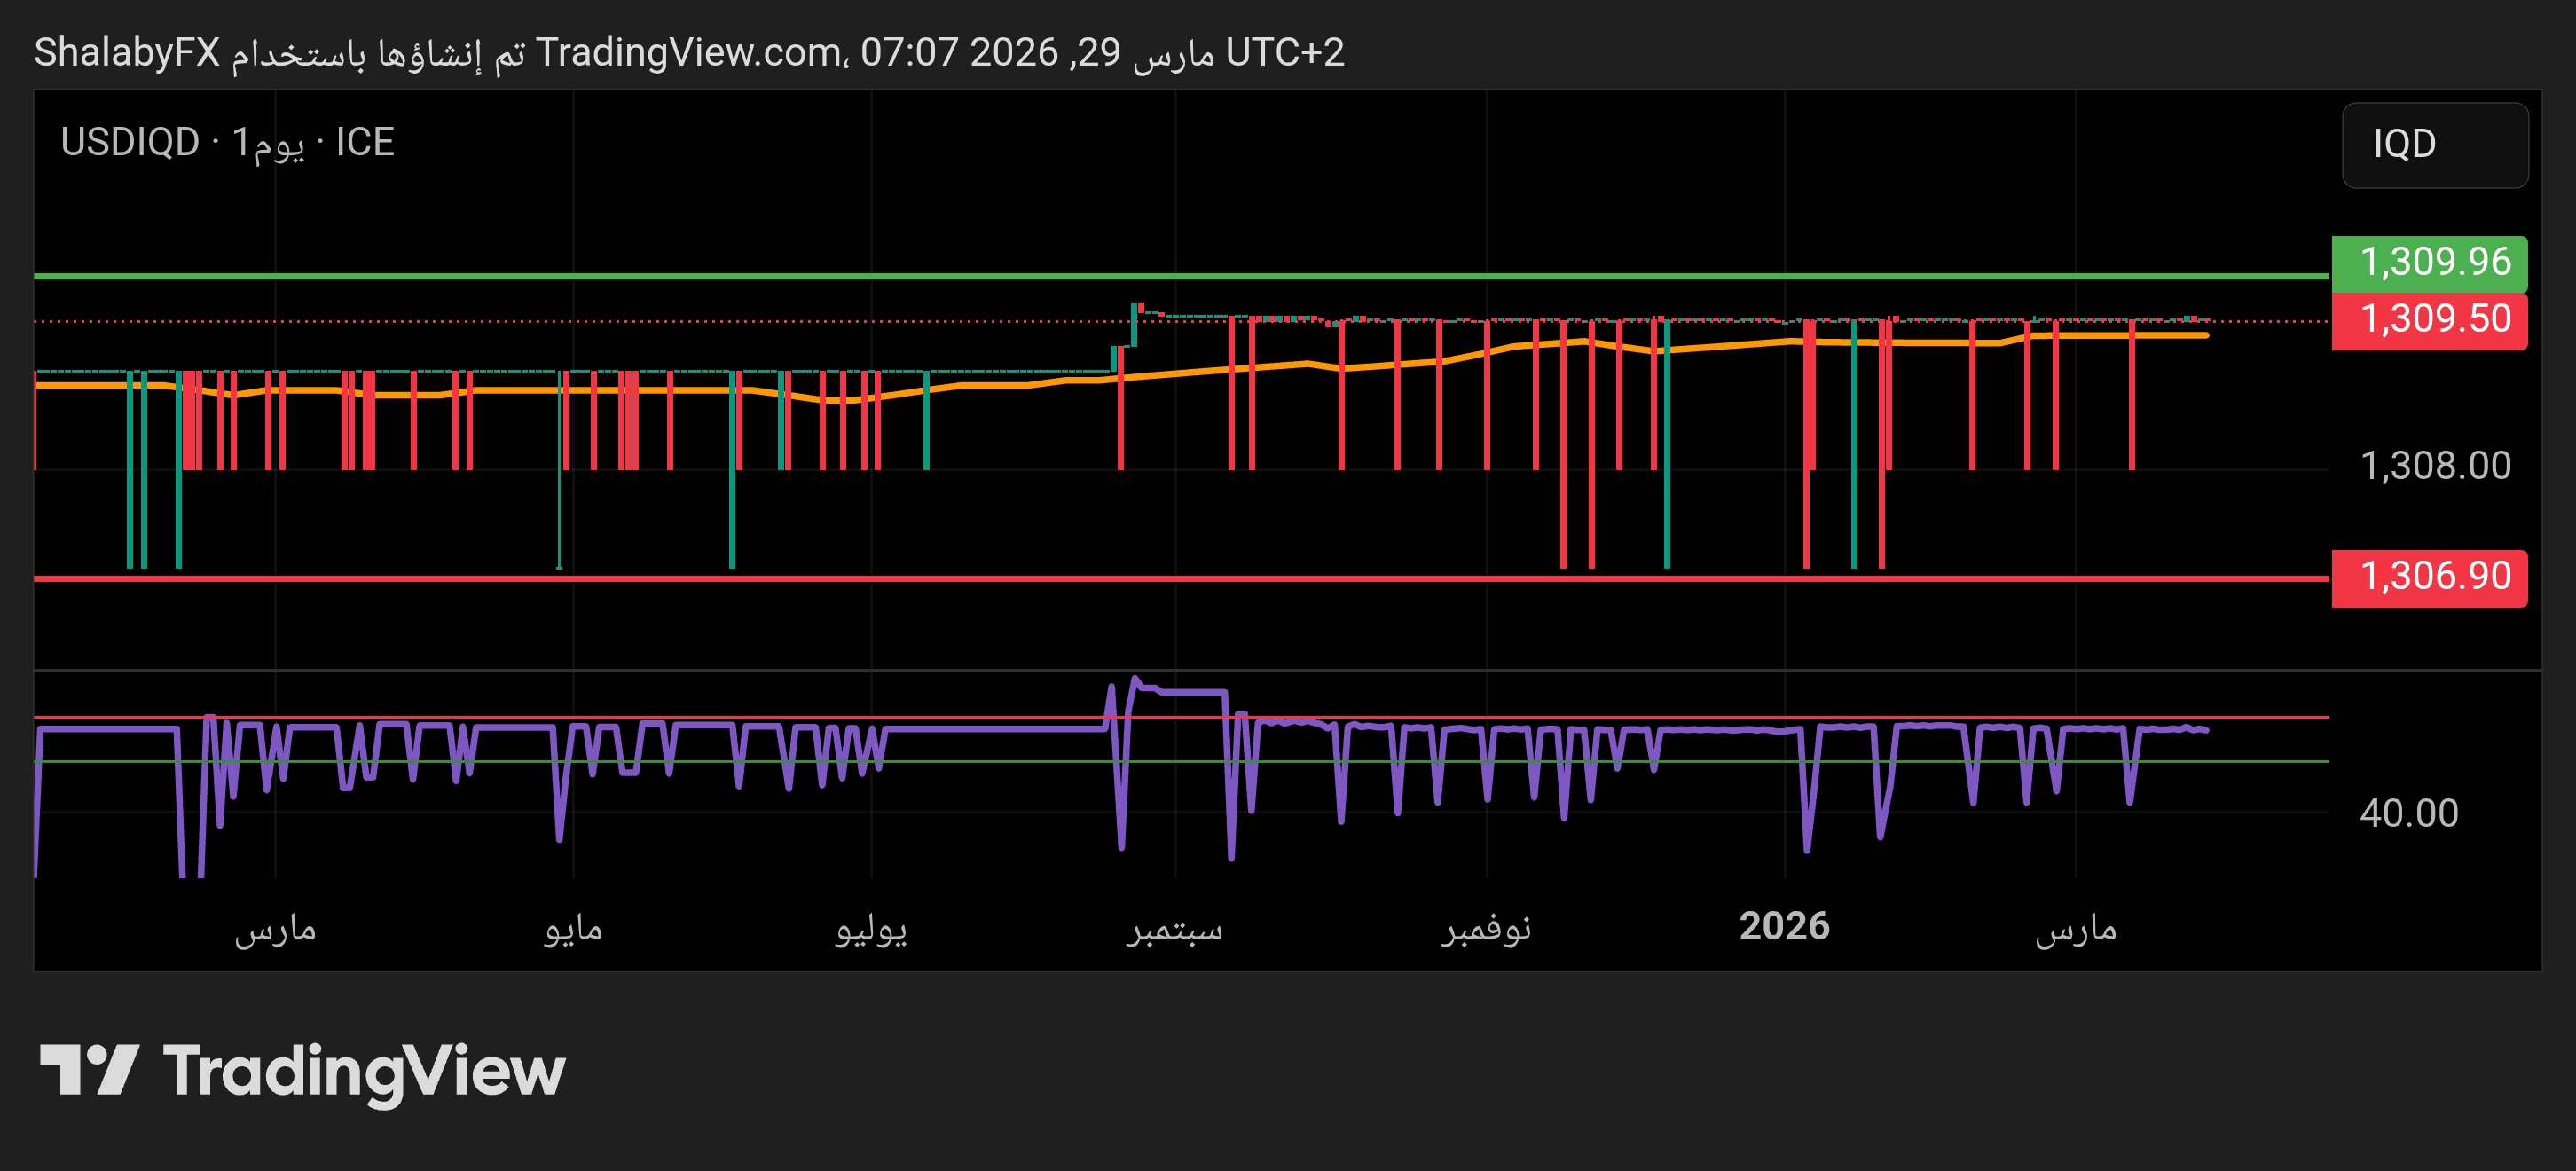This screenshot has width=2576, height=1171.
Task: Click the 2026 year marker on timeline
Action: 1784,926
